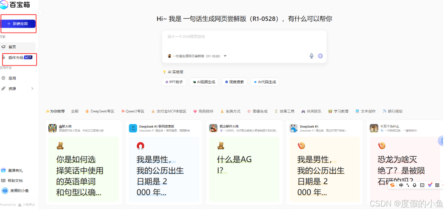445x211 pixels.
Task: Select the 效率工具 tab
Action: coord(285,111)
